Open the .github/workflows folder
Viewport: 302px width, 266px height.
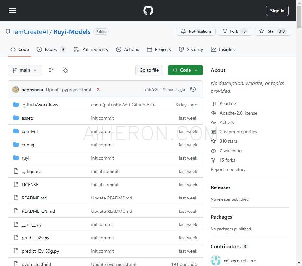(x=40, y=105)
